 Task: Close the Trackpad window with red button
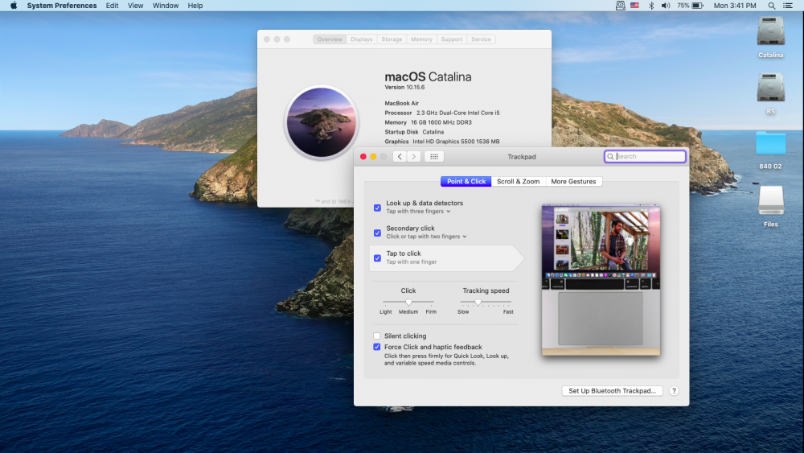[363, 156]
